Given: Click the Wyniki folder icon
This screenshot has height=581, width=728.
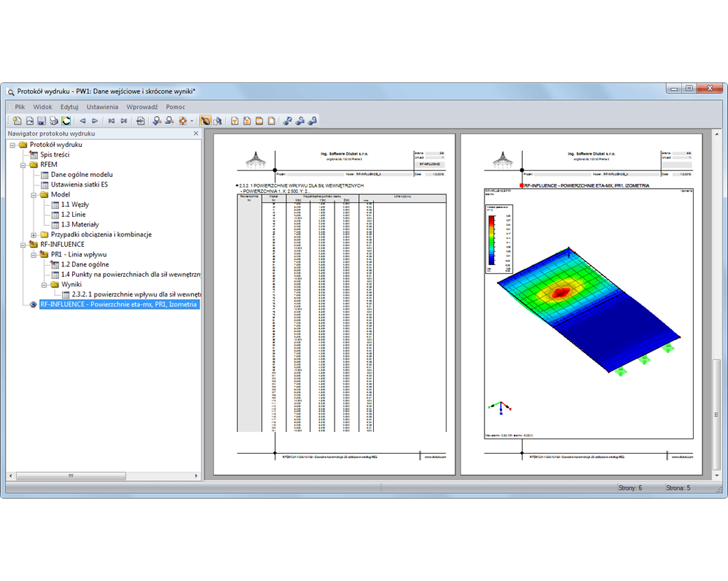Looking at the screenshot, I should point(55,285).
